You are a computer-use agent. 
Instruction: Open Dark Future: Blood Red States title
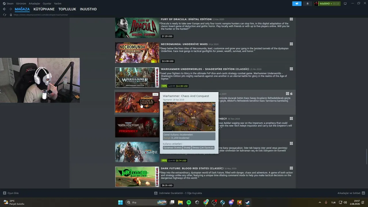(192, 168)
